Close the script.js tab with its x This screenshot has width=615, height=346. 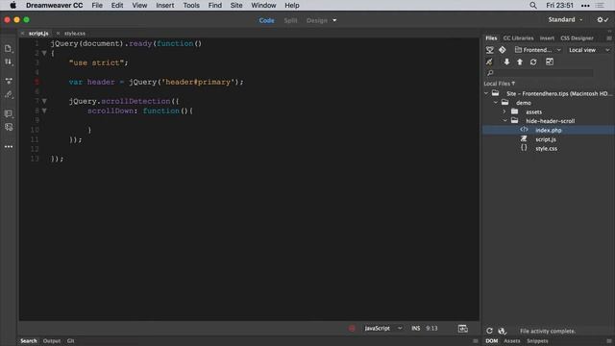(23, 34)
